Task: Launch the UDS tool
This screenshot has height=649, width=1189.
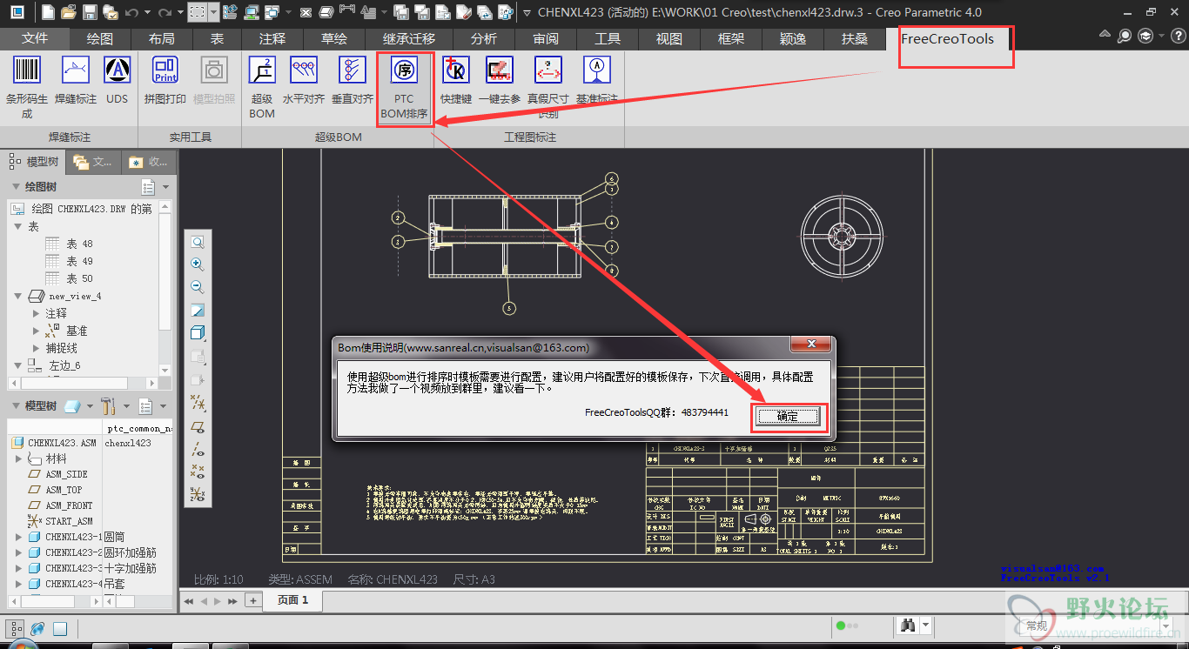Action: [118, 70]
